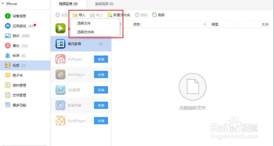Click the empty-state document icon
The height and width of the screenshot is (146, 274).
[x=193, y=87]
